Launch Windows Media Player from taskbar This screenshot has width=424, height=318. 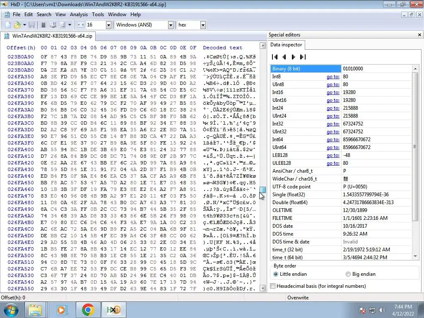coord(61,310)
